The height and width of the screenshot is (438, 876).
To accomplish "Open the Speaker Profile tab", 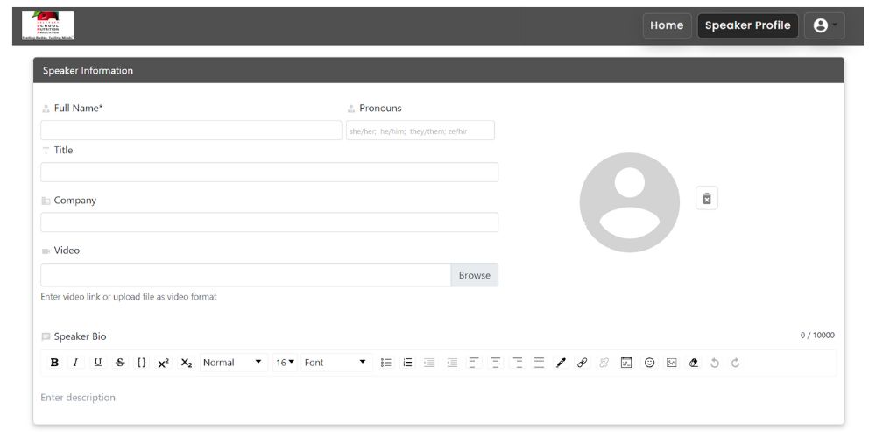I will pyautogui.click(x=747, y=25).
